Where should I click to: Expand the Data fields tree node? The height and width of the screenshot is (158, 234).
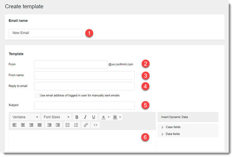point(162,134)
